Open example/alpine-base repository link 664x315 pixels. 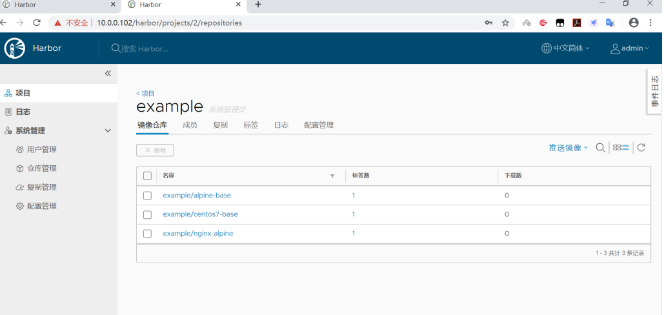pyautogui.click(x=197, y=196)
